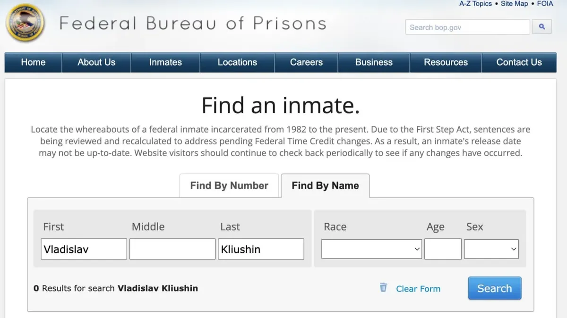Focus the Last name field
Viewport: 567px width, 318px height.
260,249
